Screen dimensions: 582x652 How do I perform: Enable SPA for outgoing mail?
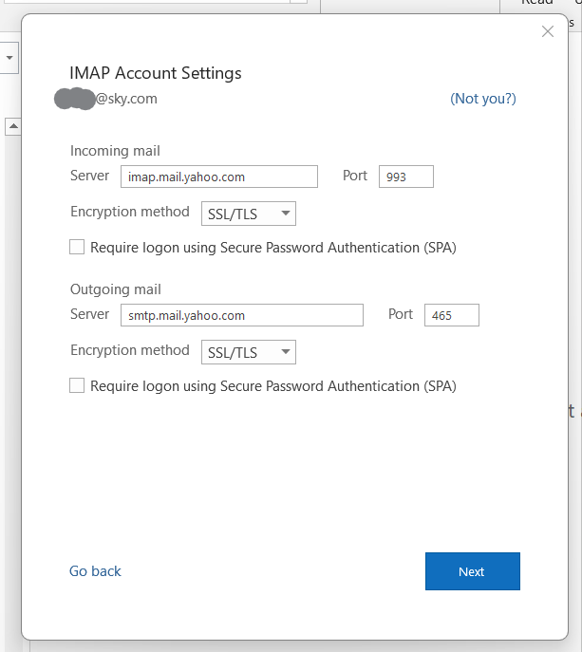pyautogui.click(x=77, y=385)
